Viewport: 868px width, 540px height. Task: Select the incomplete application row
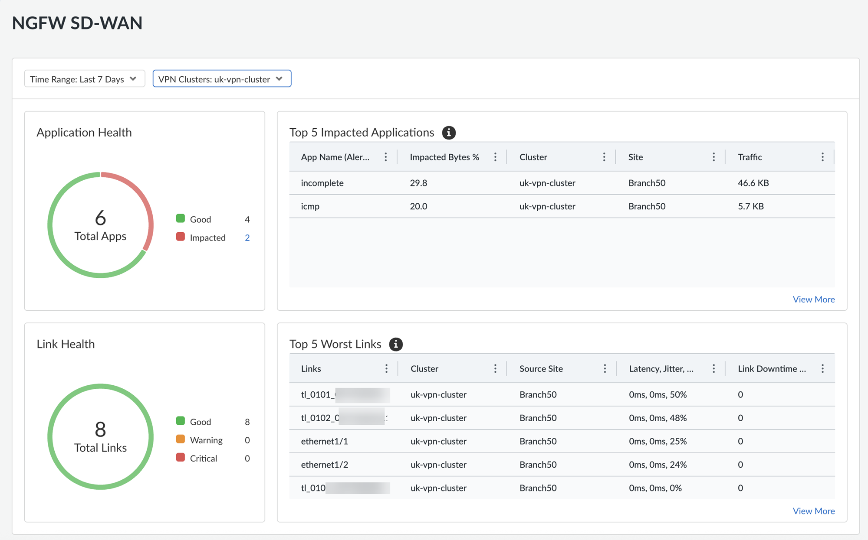click(x=562, y=183)
